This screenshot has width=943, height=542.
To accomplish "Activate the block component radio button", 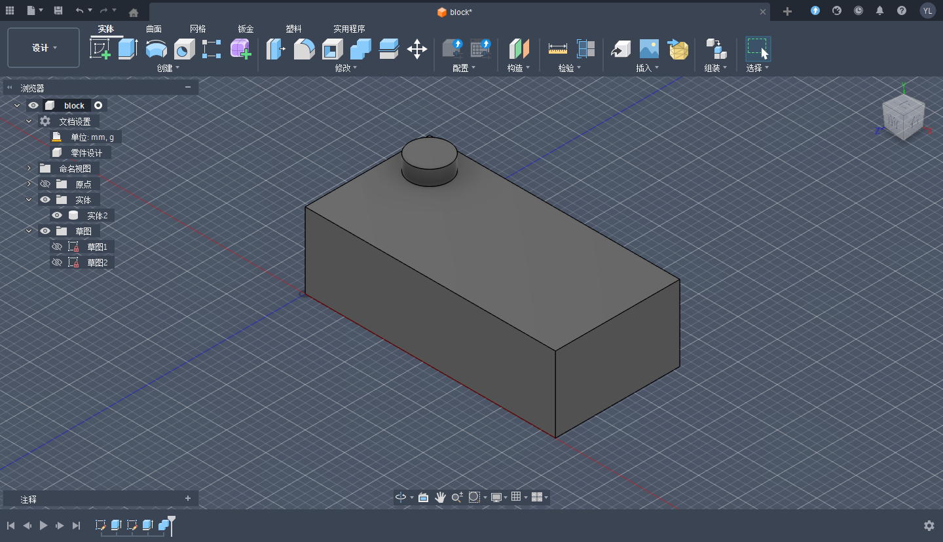I will pyautogui.click(x=98, y=105).
